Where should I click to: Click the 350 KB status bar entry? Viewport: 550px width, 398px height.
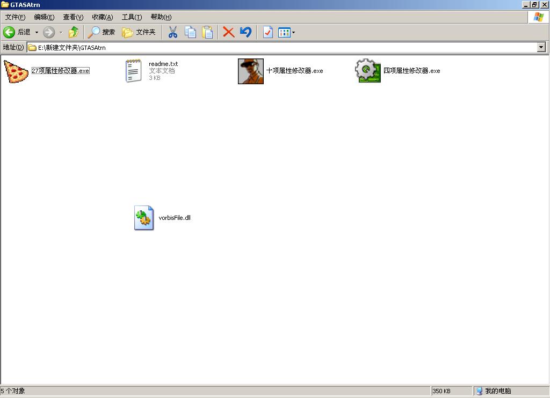442,390
